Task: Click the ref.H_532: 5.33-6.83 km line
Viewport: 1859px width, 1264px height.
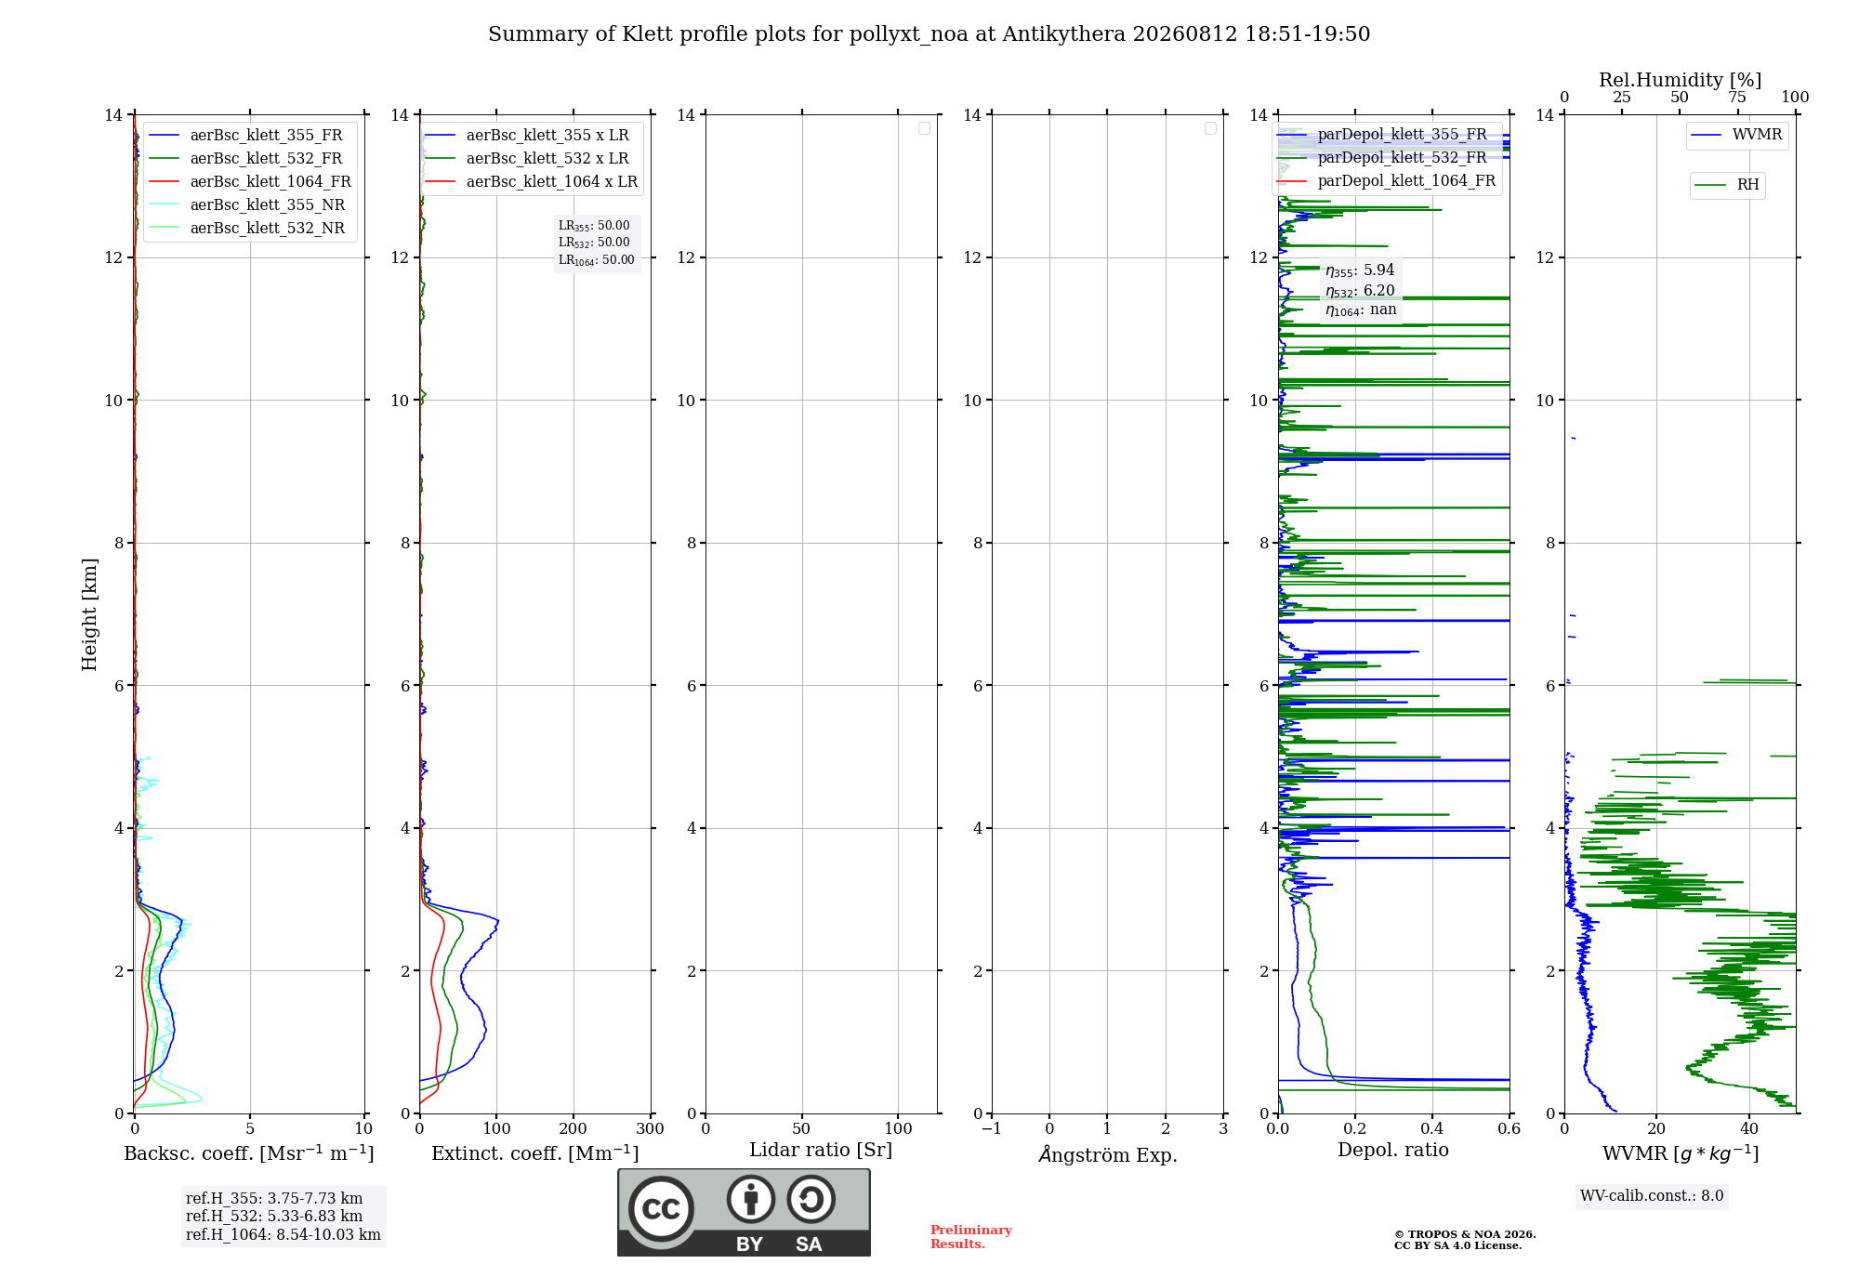Action: point(274,1217)
